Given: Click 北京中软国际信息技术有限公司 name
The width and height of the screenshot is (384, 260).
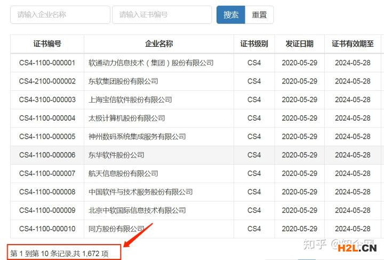Looking at the screenshot, I should pyautogui.click(x=137, y=211).
